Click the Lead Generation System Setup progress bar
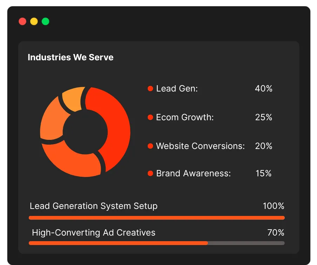The image size is (317, 265). [x=157, y=218]
